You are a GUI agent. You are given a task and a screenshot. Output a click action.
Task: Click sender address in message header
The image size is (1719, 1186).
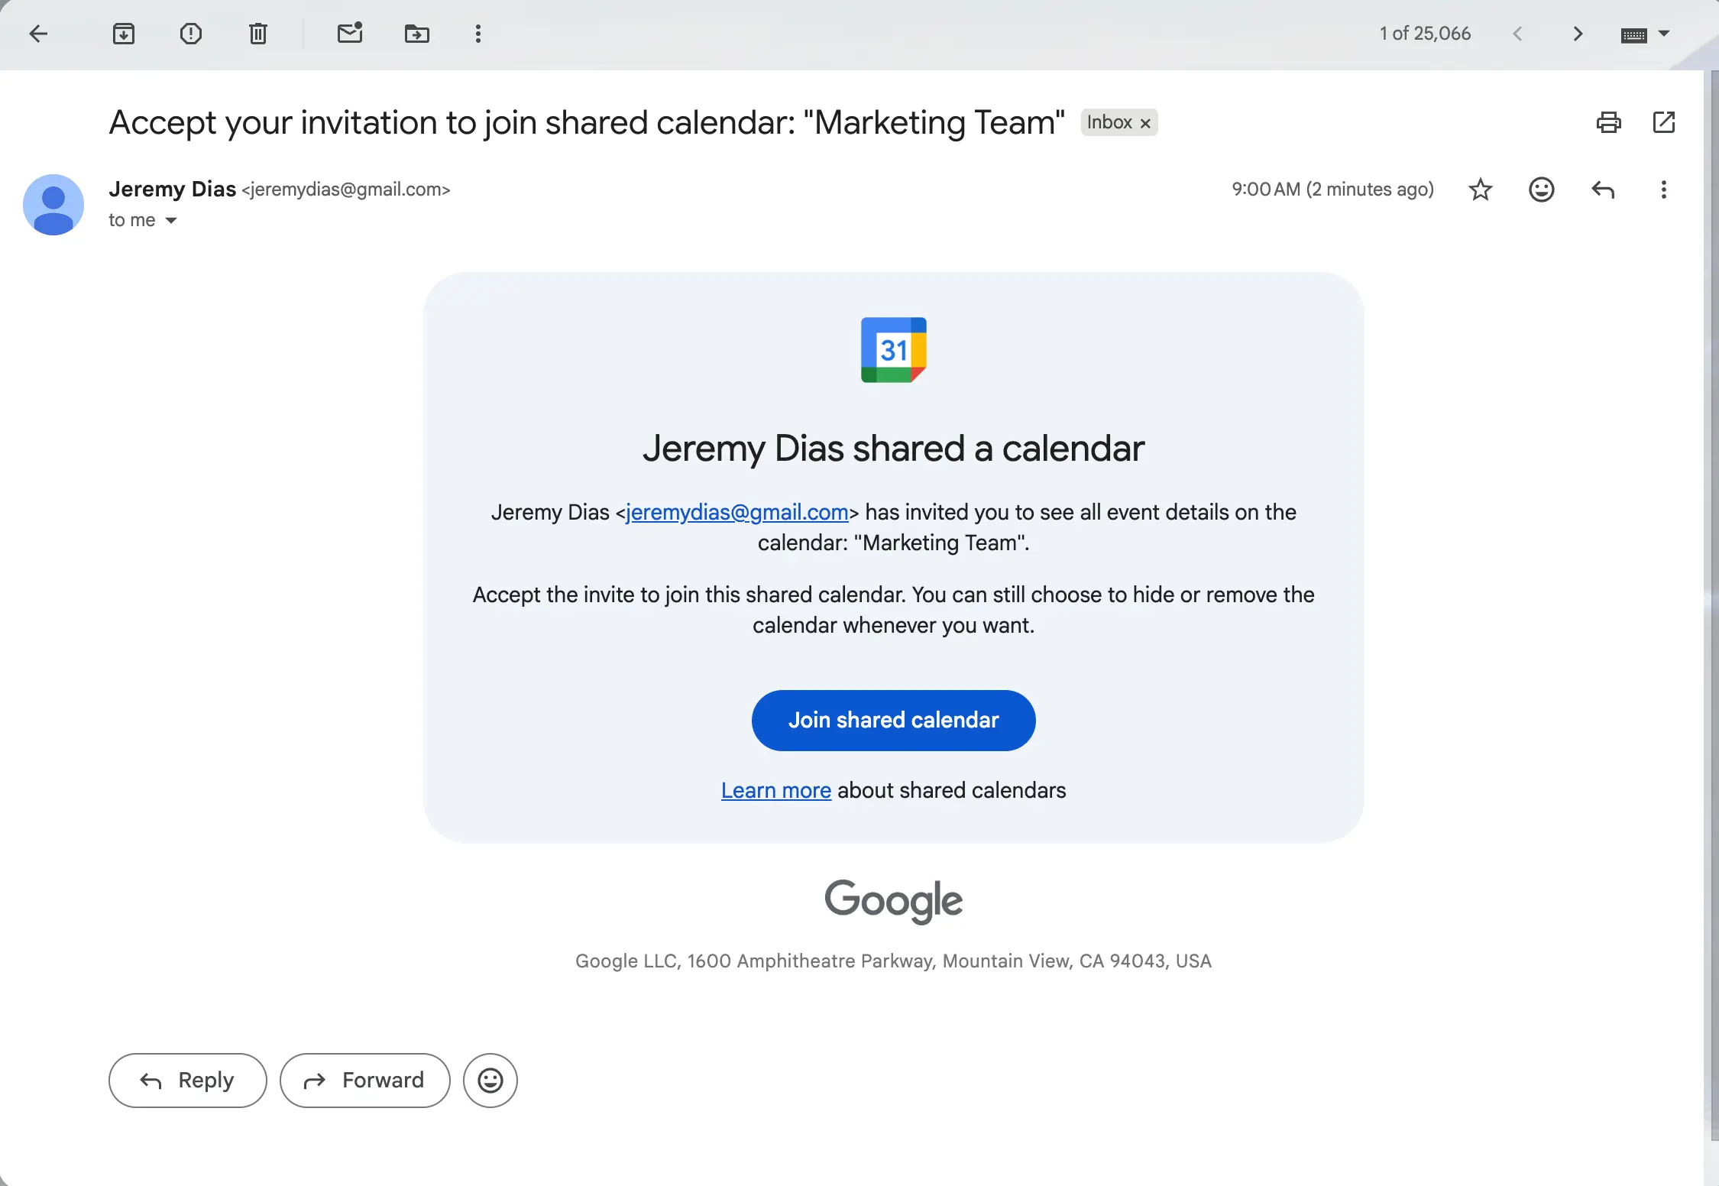click(x=346, y=190)
